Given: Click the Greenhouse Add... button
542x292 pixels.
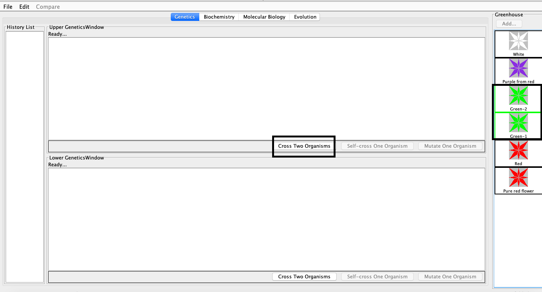Looking at the screenshot, I should [509, 24].
